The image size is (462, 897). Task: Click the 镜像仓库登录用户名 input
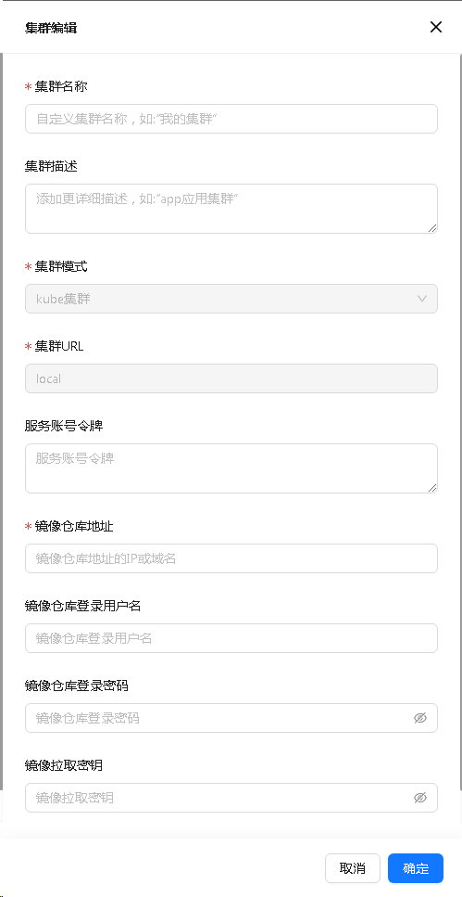pos(231,638)
